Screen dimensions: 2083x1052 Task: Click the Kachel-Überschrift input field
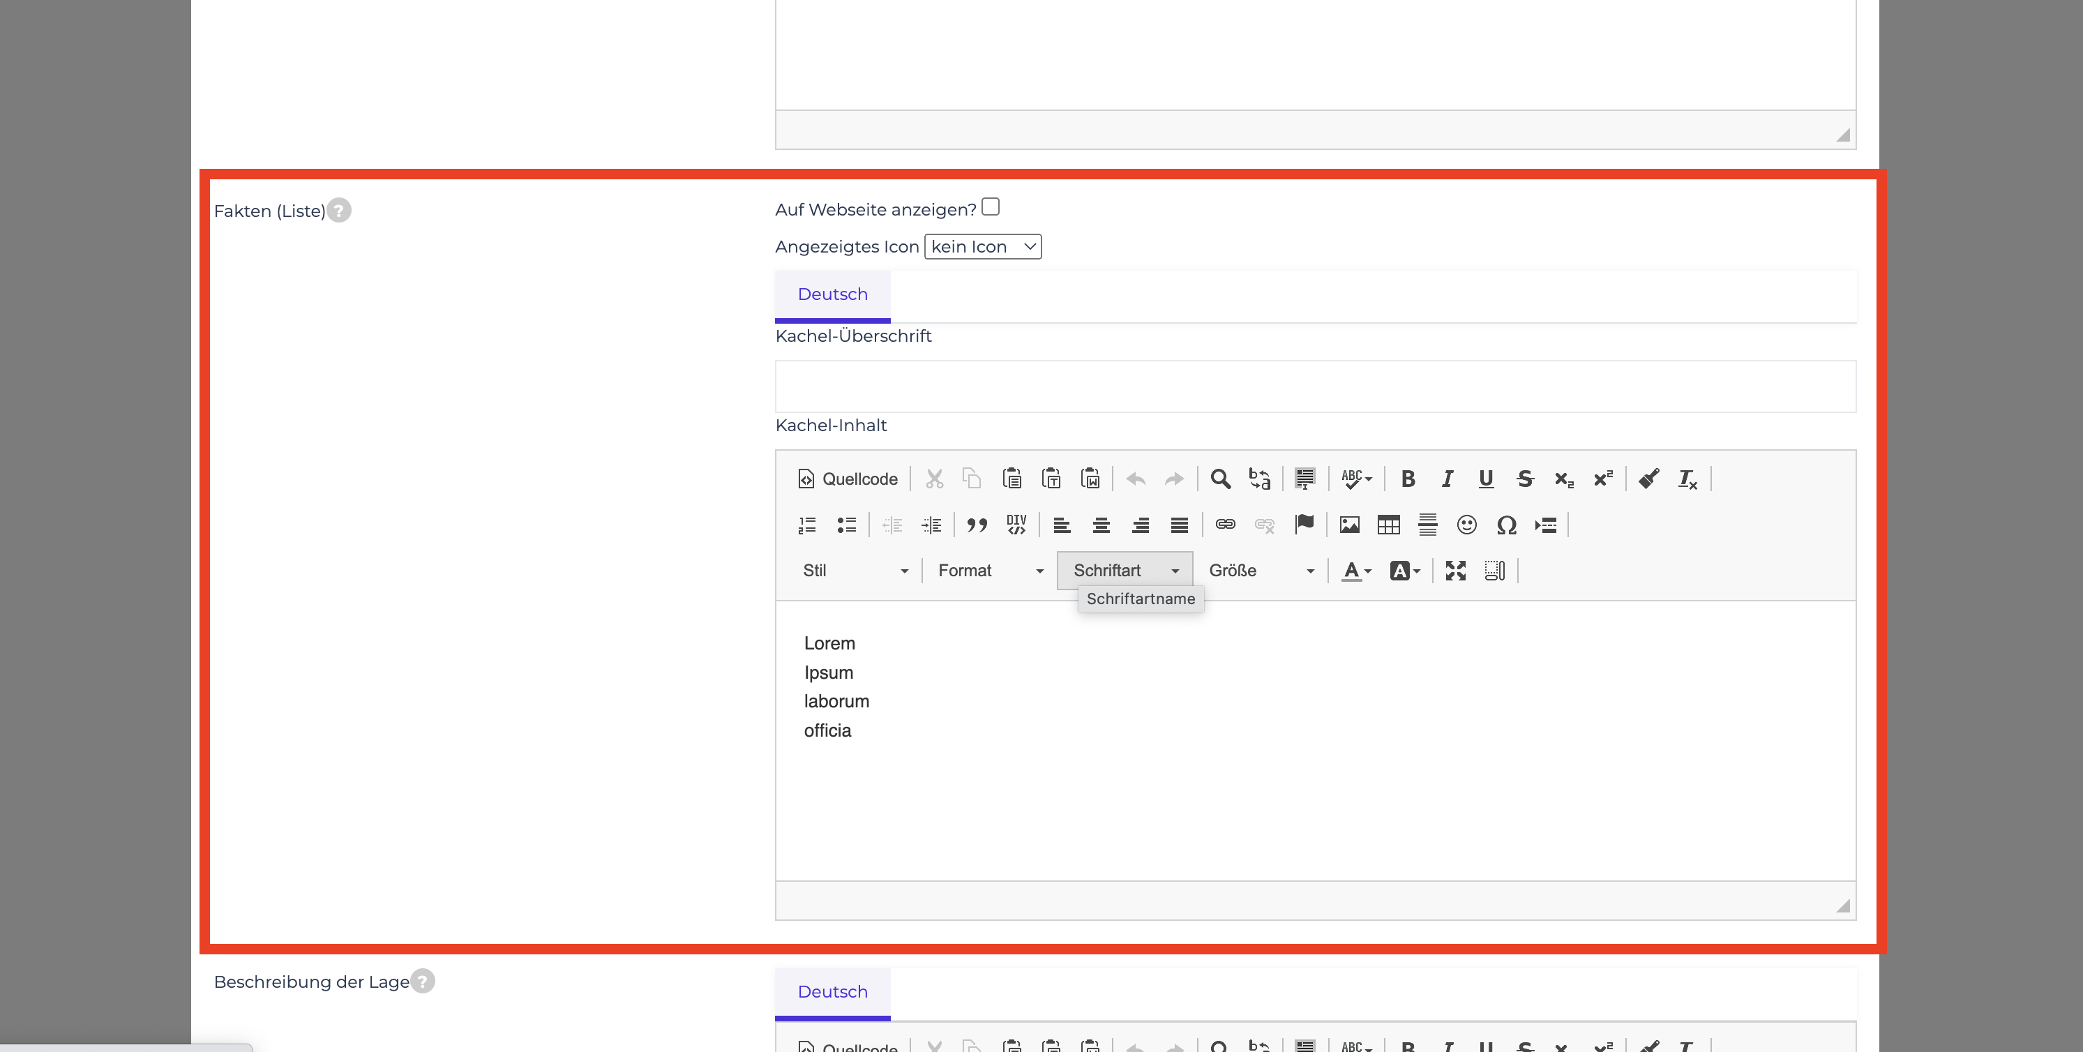[x=1315, y=386]
